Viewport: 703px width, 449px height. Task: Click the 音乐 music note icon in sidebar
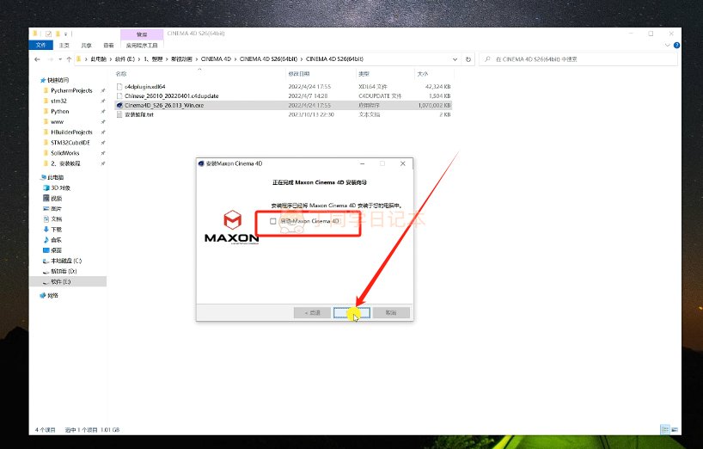[46, 240]
